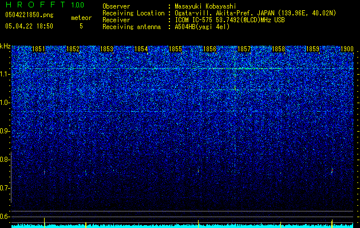
Task: Click the 1859 time axis label
Action: 312,49
